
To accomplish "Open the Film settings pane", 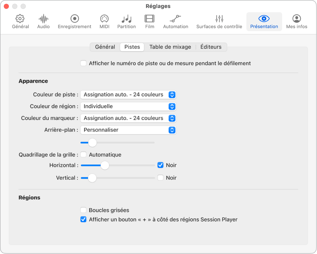I will 149,19.
